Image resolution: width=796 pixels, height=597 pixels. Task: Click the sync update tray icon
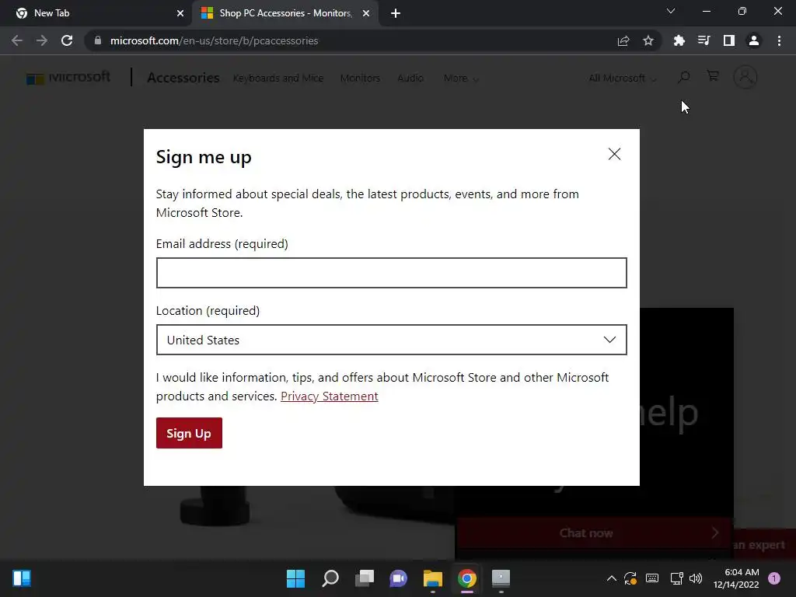[630, 578]
